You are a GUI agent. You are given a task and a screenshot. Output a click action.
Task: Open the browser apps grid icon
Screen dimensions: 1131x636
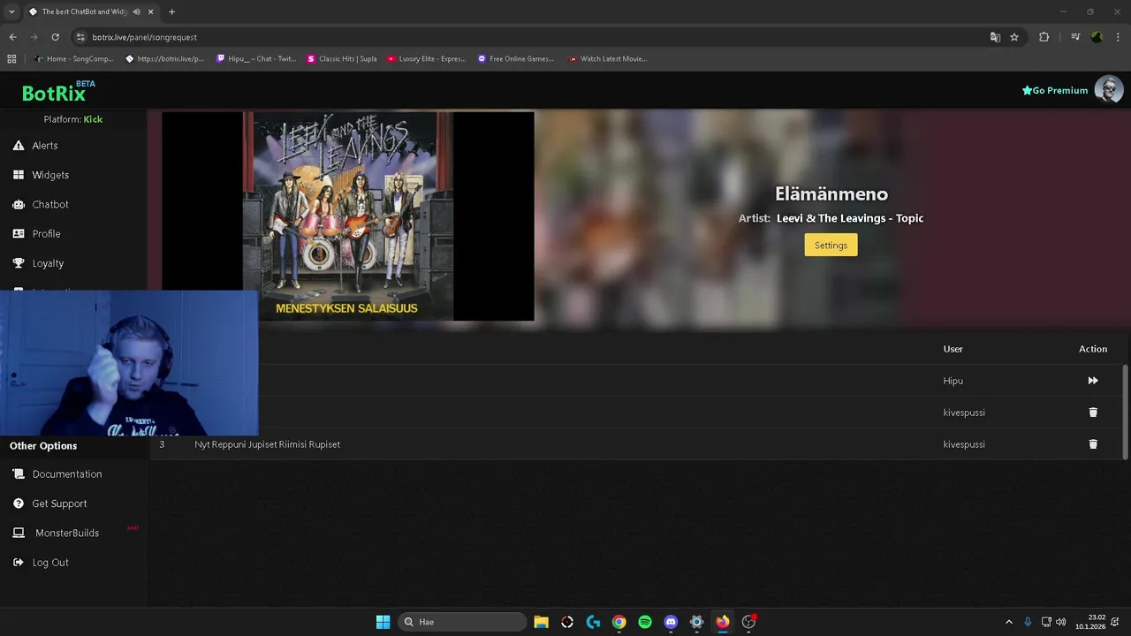pyautogui.click(x=11, y=59)
